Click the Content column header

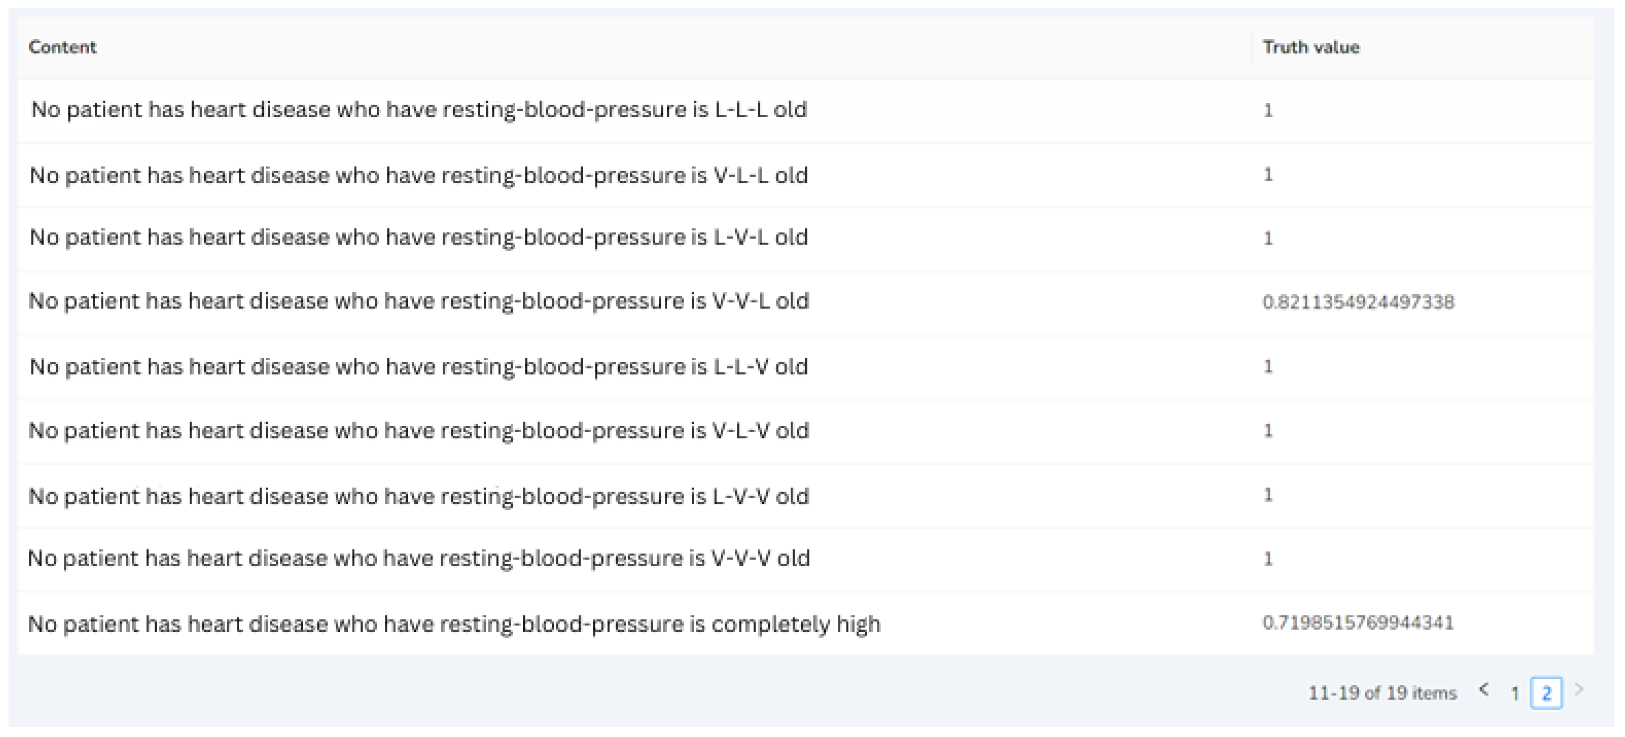[x=62, y=47]
